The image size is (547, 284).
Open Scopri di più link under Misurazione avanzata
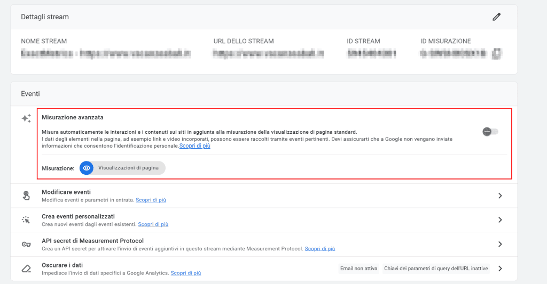point(194,146)
